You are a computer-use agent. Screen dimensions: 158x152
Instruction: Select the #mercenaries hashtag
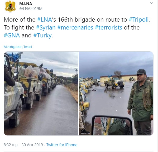75,27
